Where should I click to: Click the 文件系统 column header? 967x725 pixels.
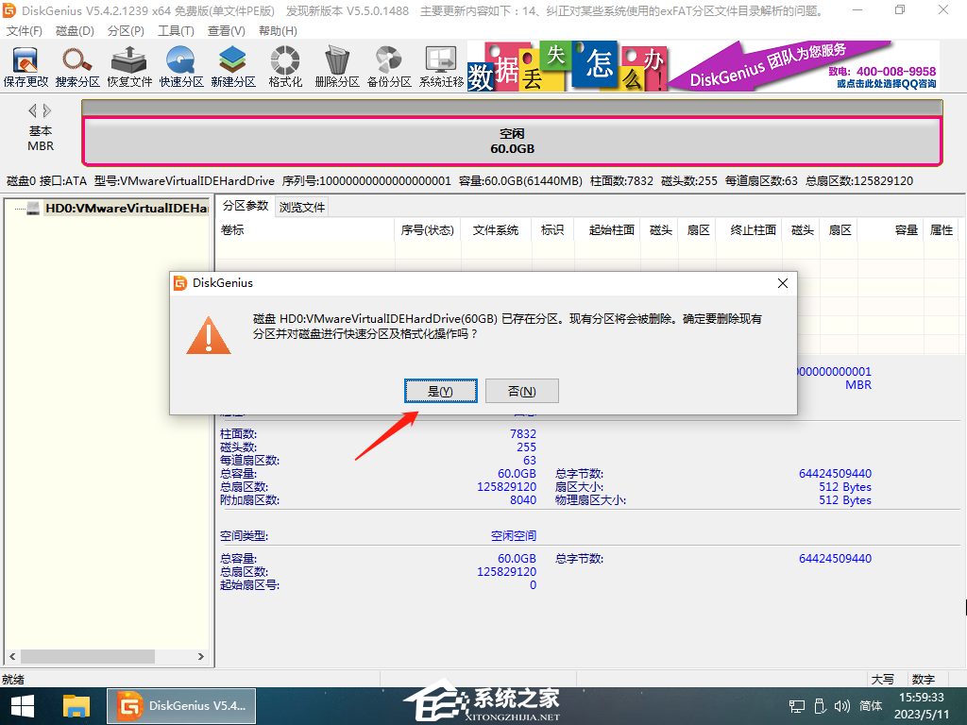point(496,230)
